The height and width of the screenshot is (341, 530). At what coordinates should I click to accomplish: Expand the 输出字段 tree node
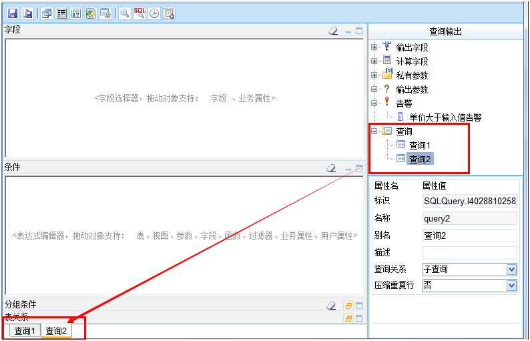point(374,47)
